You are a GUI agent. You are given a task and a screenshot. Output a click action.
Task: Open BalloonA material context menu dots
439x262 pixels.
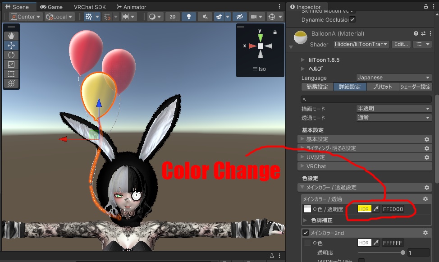[430, 33]
